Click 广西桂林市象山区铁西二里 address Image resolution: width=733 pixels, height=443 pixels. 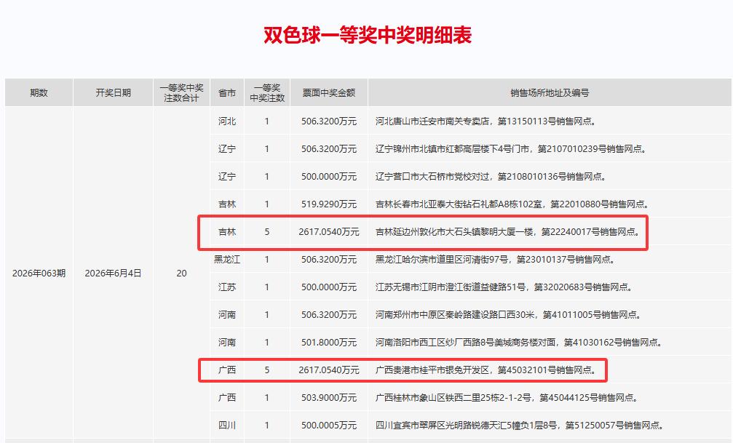click(x=507, y=397)
